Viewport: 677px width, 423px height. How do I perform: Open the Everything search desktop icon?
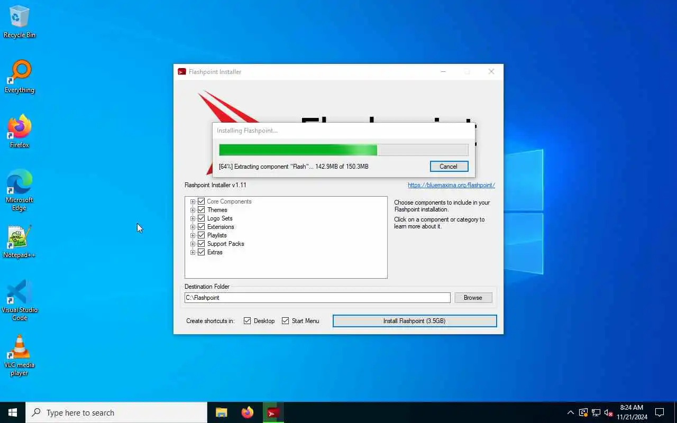point(20,77)
